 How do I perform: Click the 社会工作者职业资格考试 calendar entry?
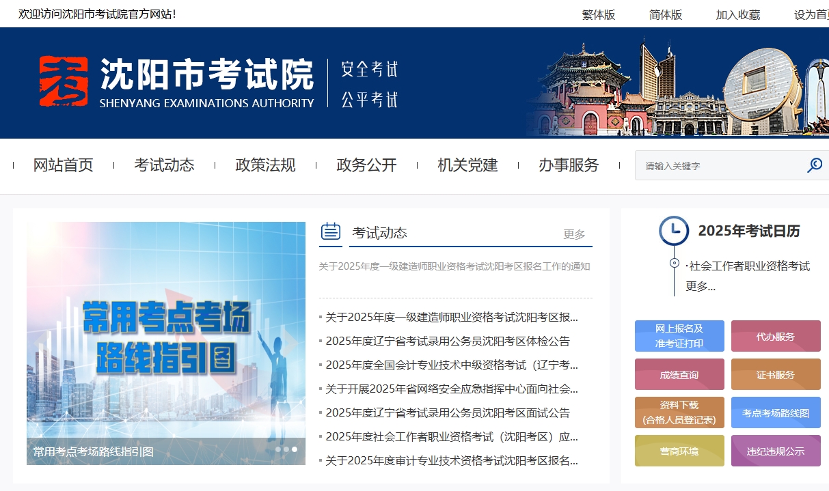click(x=750, y=266)
